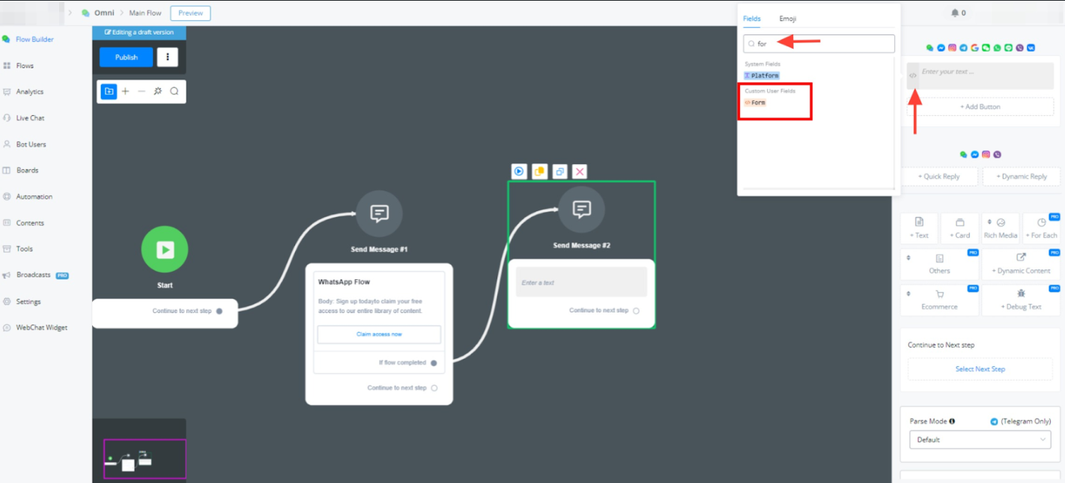1065x483 pixels.
Task: Switch to the Emoji tab
Action: tap(787, 19)
